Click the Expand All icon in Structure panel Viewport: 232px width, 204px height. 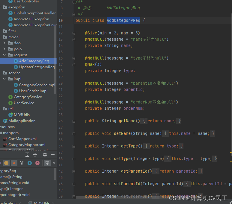pyautogui.click(x=27, y=155)
